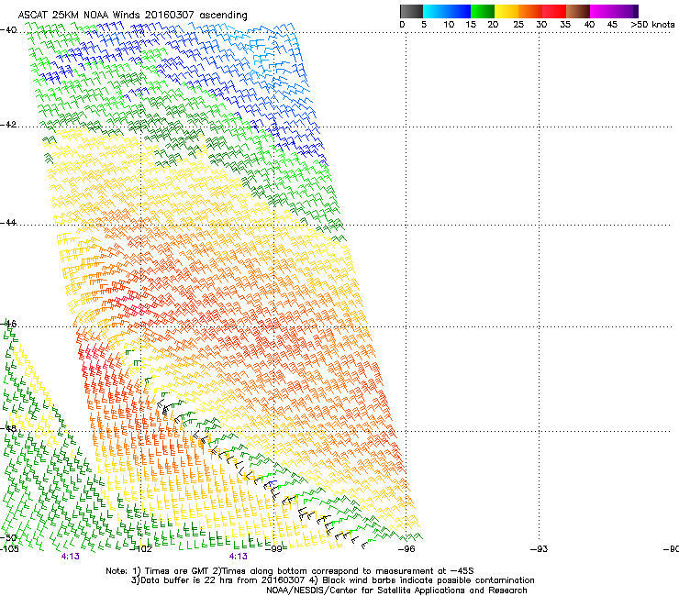This screenshot has height=596, width=679.
Task: Click the legend scale value "30"
Action: point(541,25)
